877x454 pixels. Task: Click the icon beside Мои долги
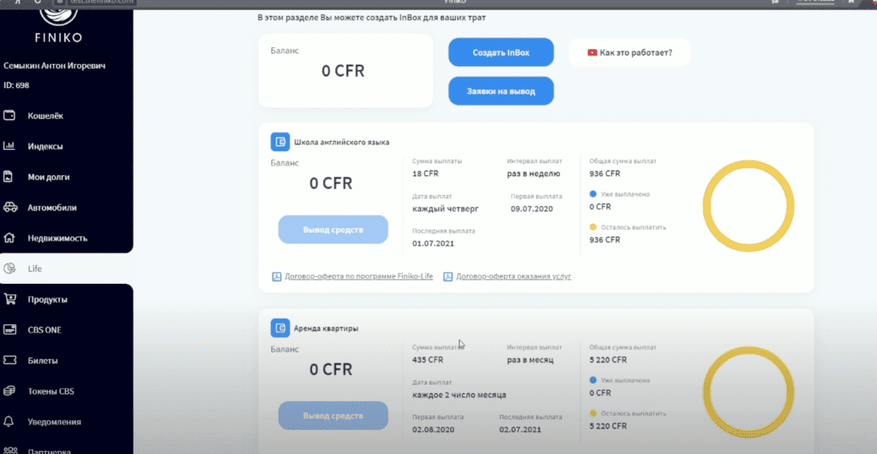point(9,177)
